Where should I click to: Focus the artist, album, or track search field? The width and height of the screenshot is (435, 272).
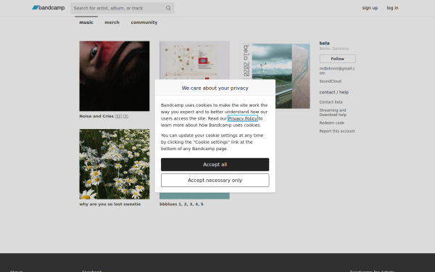coord(122,8)
